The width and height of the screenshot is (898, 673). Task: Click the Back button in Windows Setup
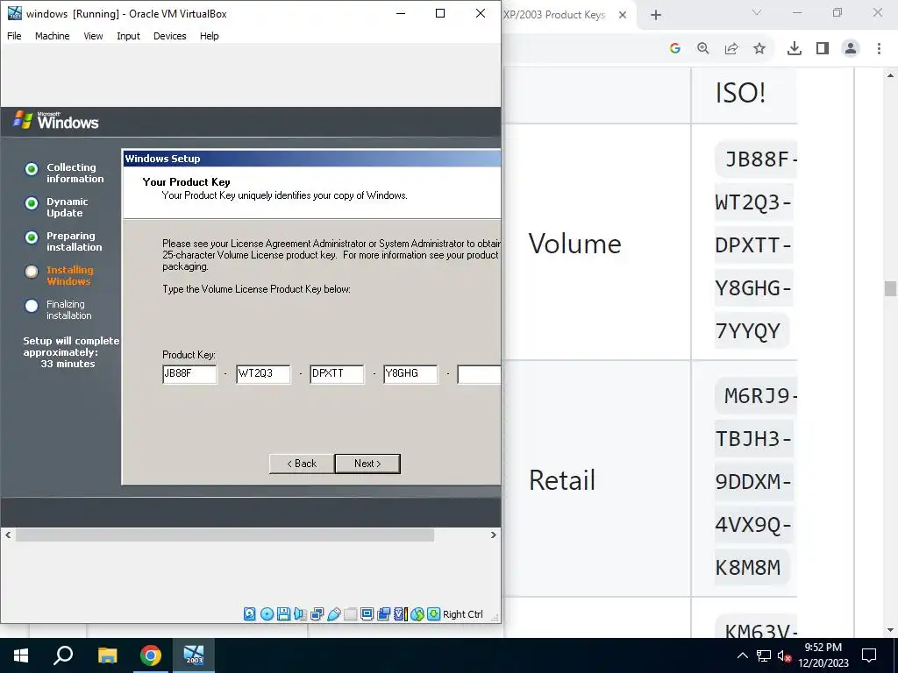[x=302, y=464]
